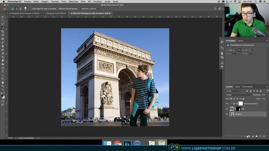Choose New Selection mode in options bar
Viewport: 269px width, 151px height.
(13, 8)
